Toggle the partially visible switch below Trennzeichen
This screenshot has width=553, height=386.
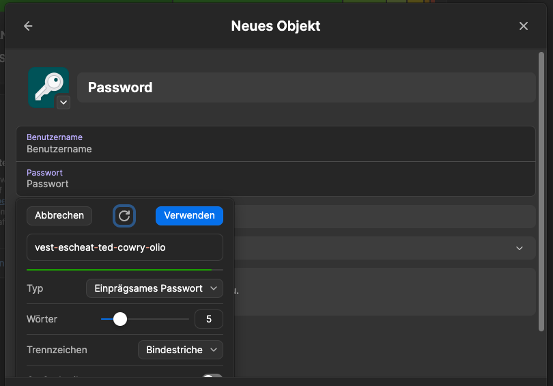[x=212, y=377]
